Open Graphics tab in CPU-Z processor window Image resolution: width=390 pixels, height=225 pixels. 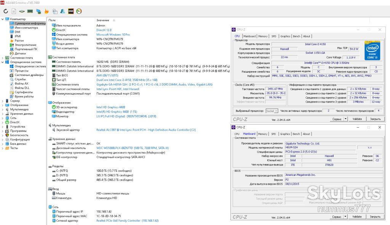coord(285,36)
